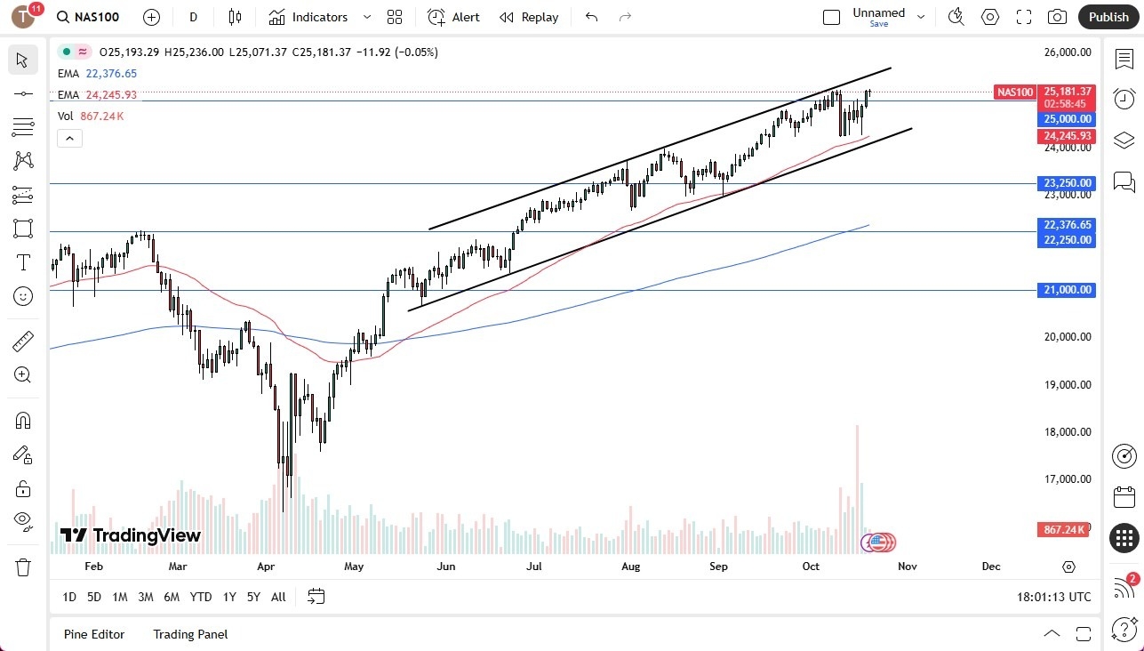Select the measure ruler tool
This screenshot has width=1144, height=651.
click(23, 341)
